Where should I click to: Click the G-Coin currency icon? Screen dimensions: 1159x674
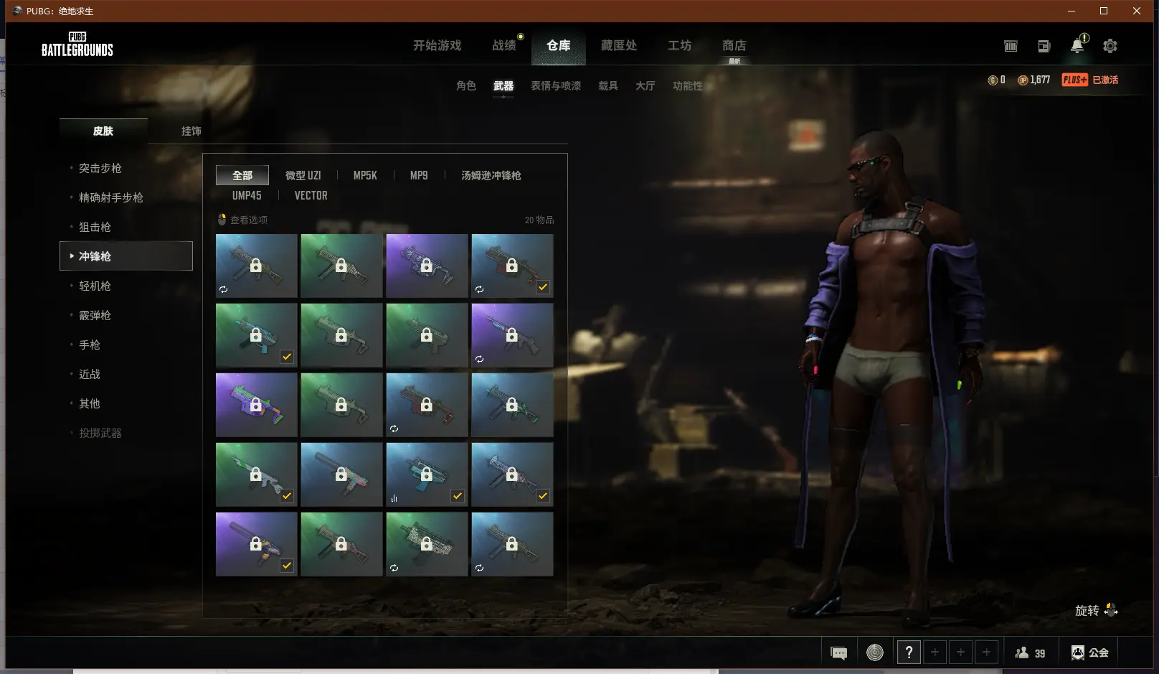(993, 80)
